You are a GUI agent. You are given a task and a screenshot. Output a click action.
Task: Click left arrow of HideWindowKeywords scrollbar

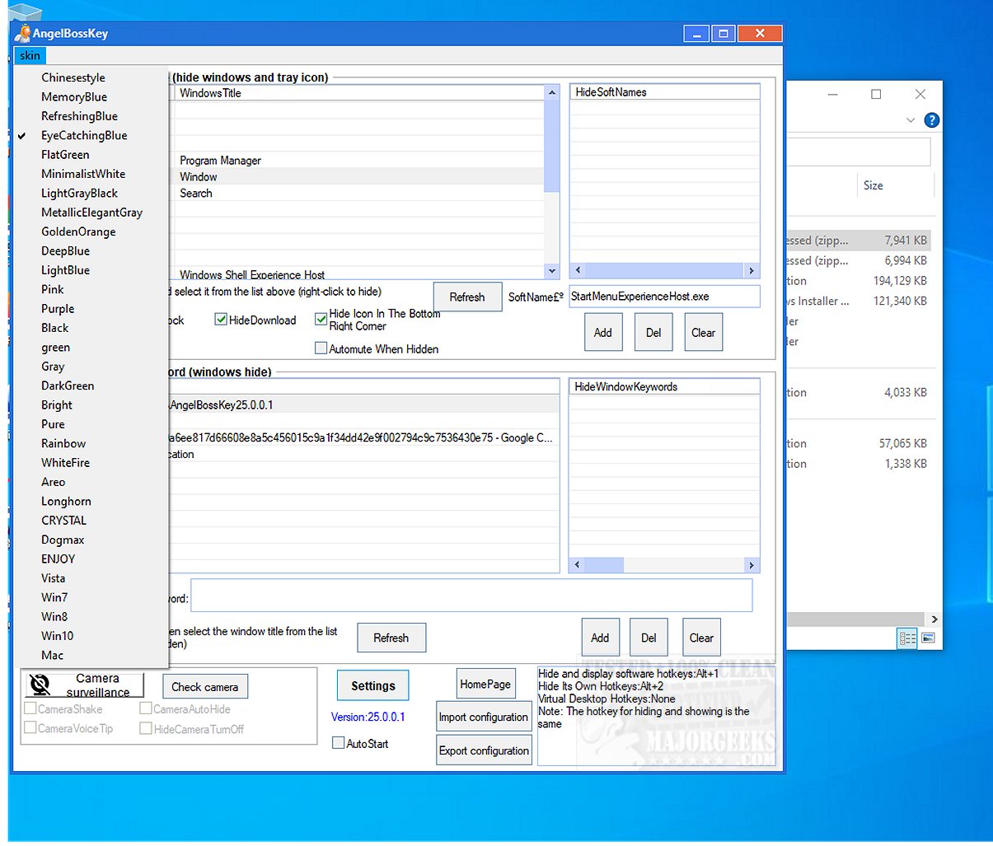point(578,565)
